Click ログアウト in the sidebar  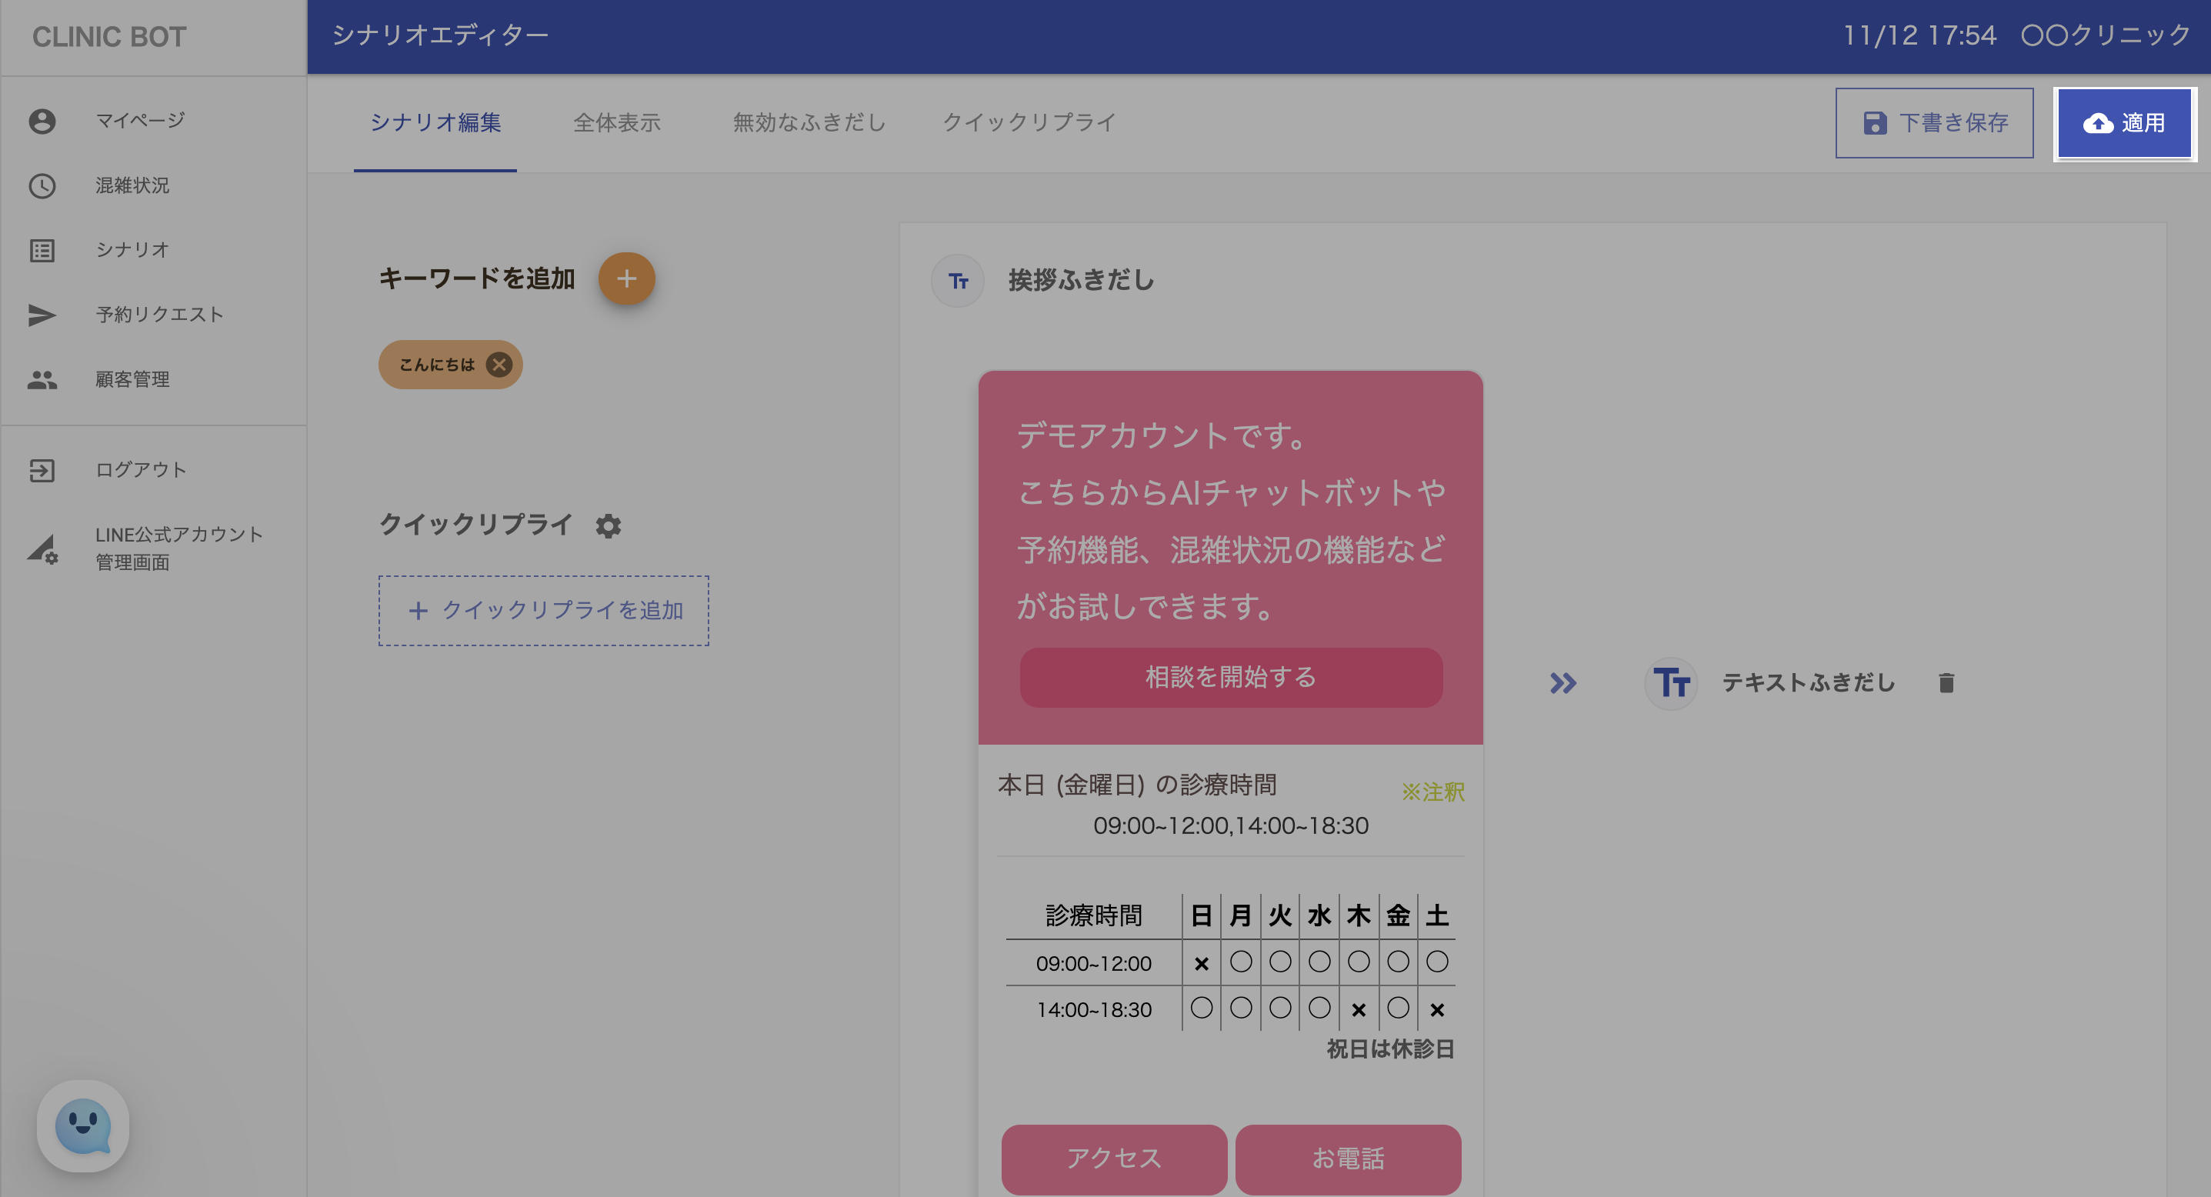pos(141,470)
